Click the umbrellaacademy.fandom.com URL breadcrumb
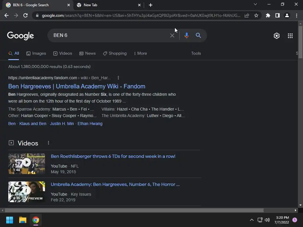This screenshot has width=303, height=227. (59, 78)
